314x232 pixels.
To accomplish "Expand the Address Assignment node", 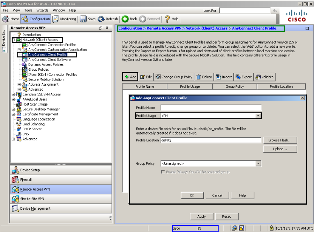I will coord(19,84).
